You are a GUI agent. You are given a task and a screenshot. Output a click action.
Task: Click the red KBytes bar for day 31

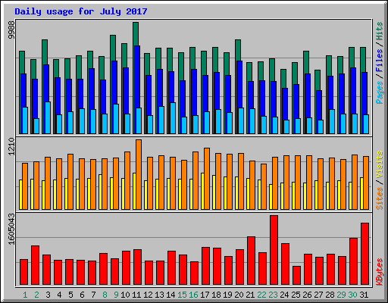[x=365, y=254]
